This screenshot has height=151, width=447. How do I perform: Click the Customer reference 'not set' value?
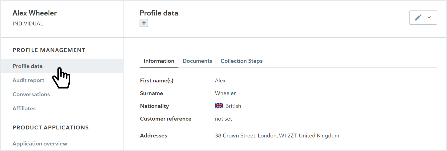point(223,119)
